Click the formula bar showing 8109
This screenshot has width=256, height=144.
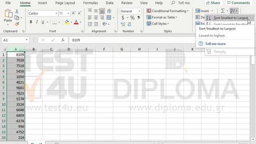pyautogui.click(x=132, y=40)
